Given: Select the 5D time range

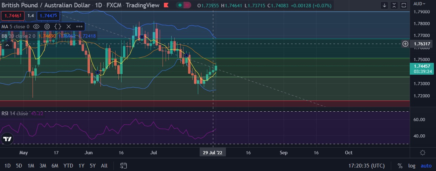Looking at the screenshot, I should pyautogui.click(x=19, y=165).
